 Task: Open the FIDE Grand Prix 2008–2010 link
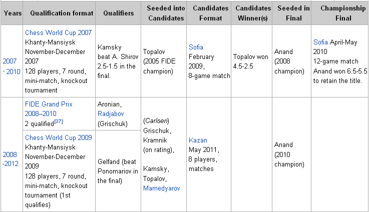point(49,104)
